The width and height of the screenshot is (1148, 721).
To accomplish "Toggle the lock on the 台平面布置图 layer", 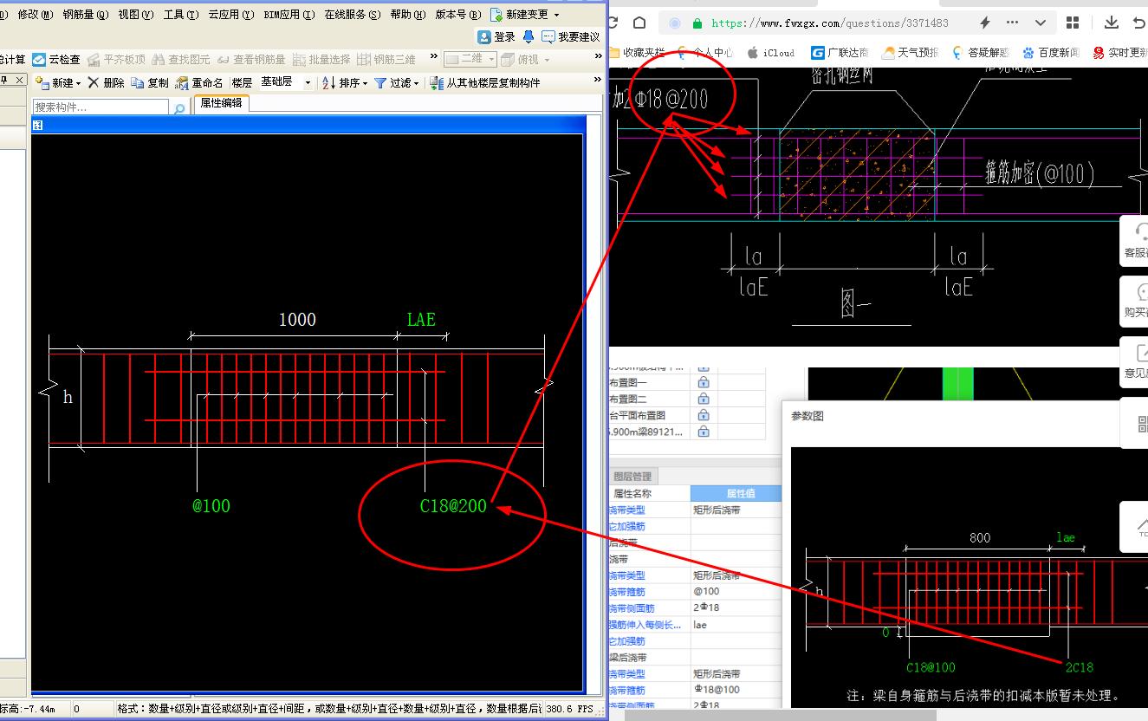I will tap(703, 415).
